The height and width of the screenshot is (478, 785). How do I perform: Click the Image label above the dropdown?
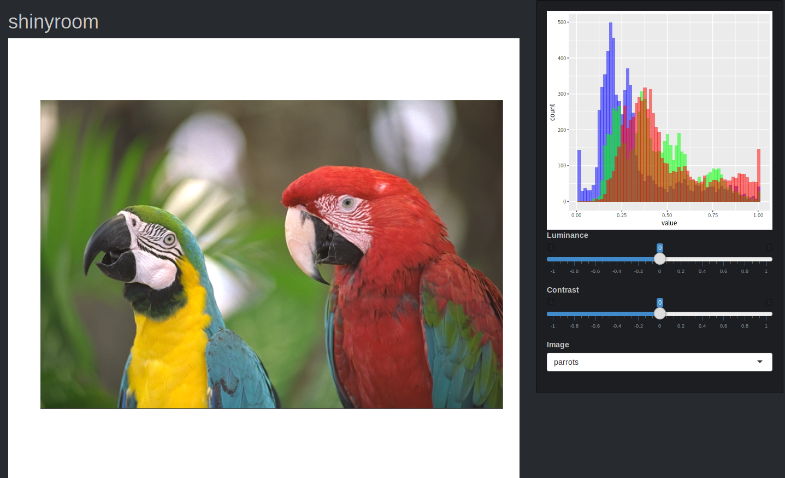coord(558,345)
